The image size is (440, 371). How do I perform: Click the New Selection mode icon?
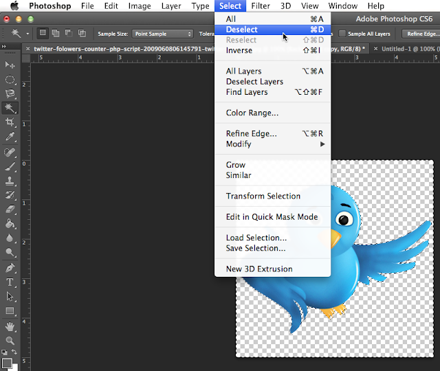click(43, 33)
